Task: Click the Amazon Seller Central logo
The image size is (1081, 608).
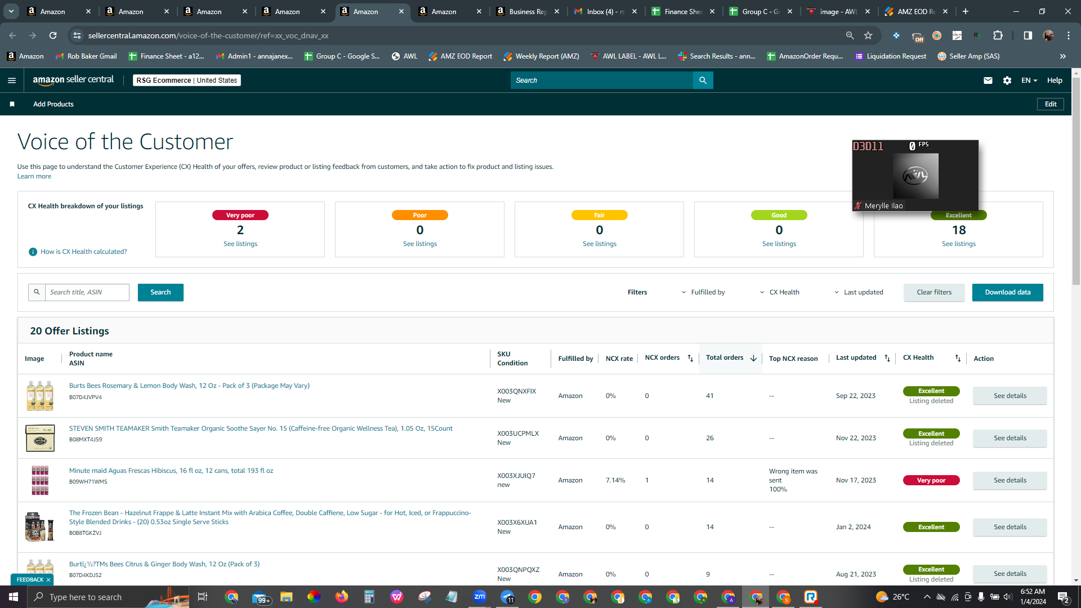Action: click(x=73, y=80)
